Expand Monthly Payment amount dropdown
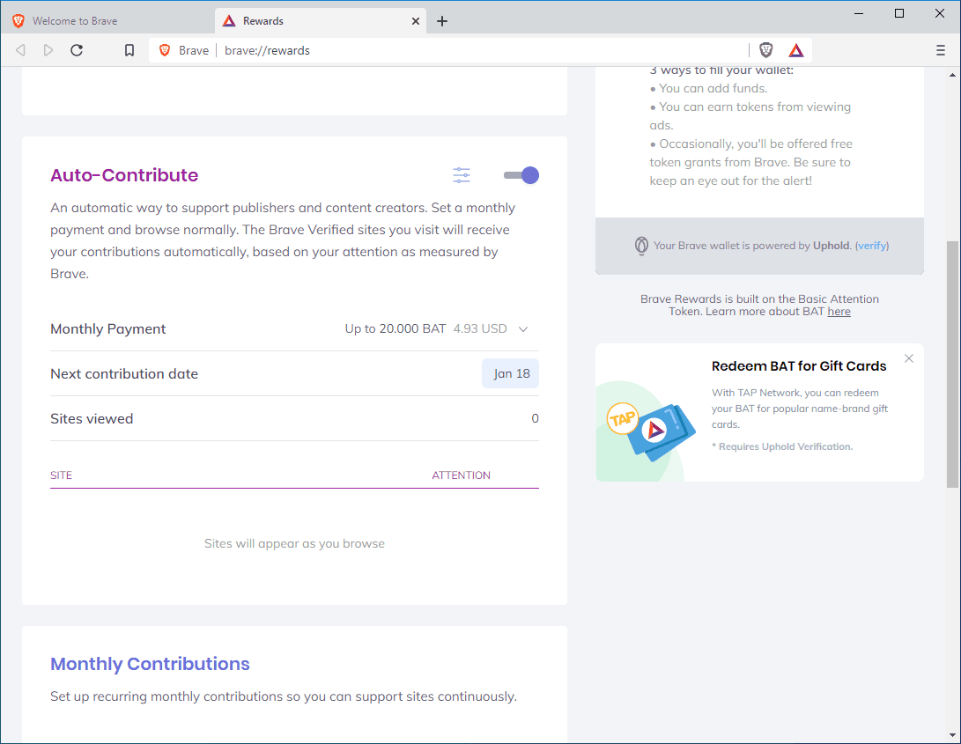The width and height of the screenshot is (961, 744). point(523,329)
